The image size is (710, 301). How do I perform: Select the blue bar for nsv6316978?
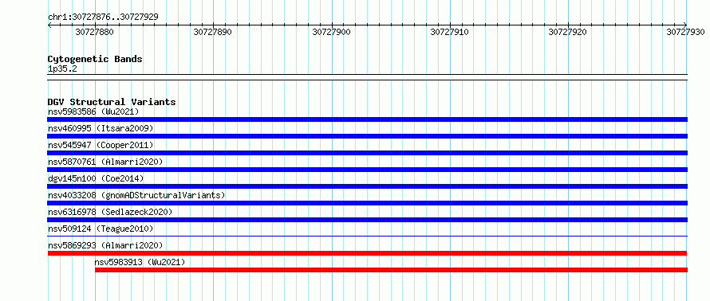[367, 220]
